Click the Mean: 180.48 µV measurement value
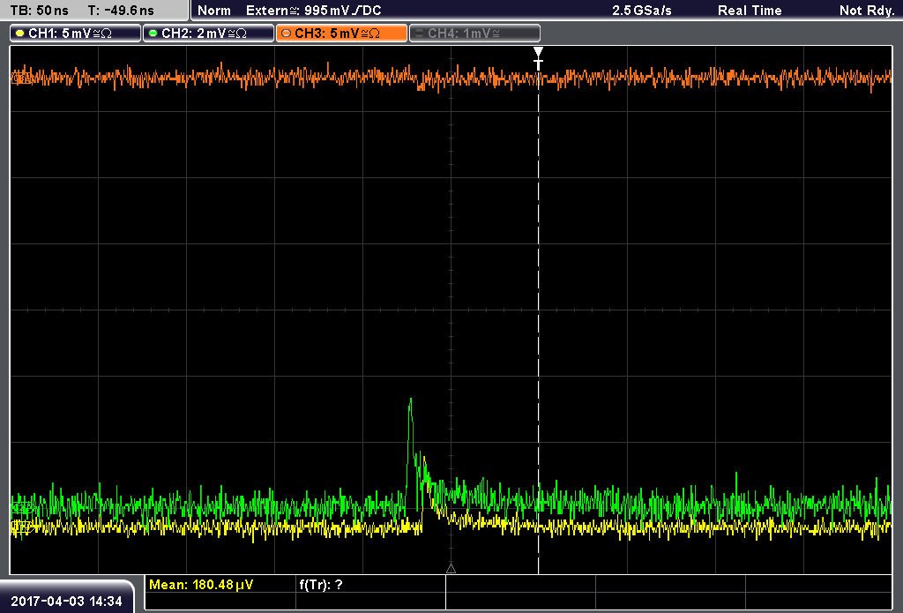The width and height of the screenshot is (903, 613). [201, 585]
